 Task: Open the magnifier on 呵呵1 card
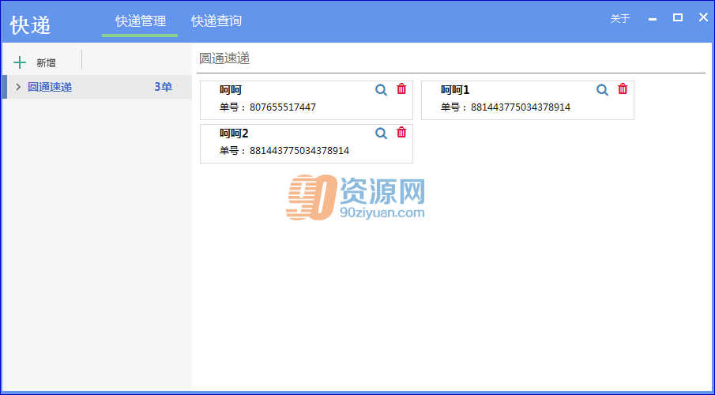[x=602, y=90]
